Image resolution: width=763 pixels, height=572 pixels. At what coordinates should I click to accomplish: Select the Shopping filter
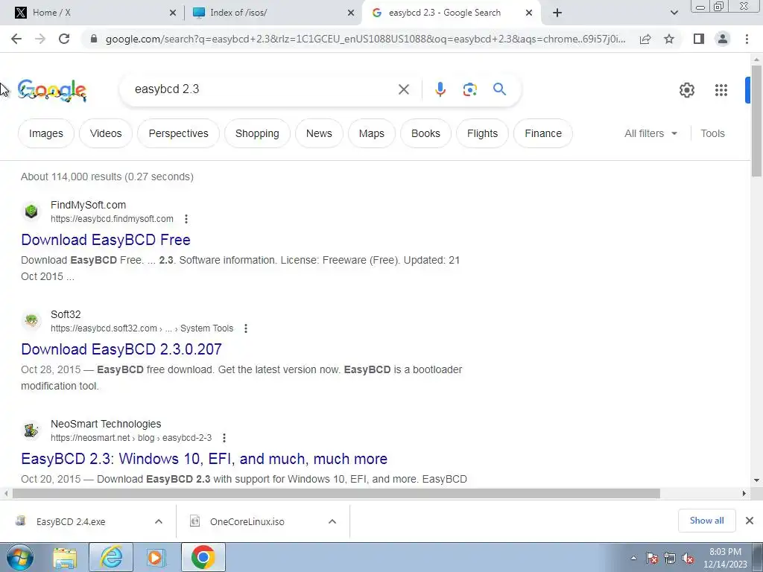257,133
